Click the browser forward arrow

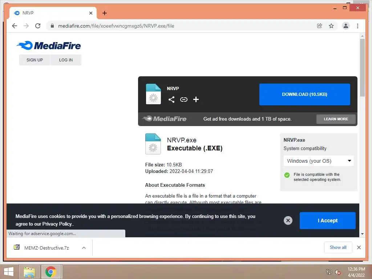pyautogui.click(x=26, y=26)
